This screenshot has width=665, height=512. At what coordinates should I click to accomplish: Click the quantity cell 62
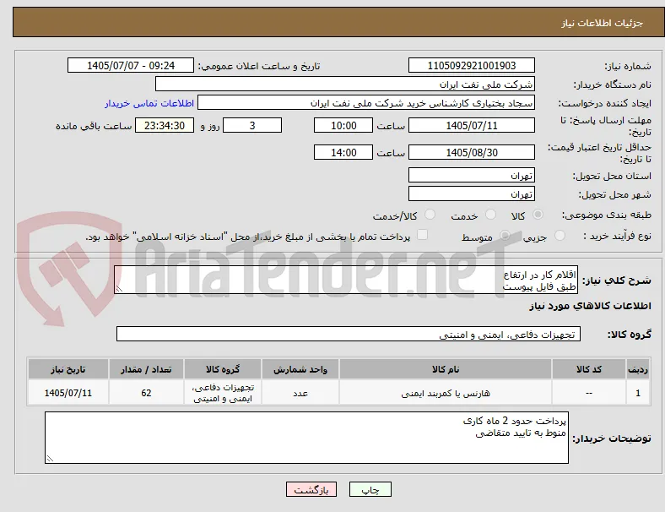[x=146, y=393]
